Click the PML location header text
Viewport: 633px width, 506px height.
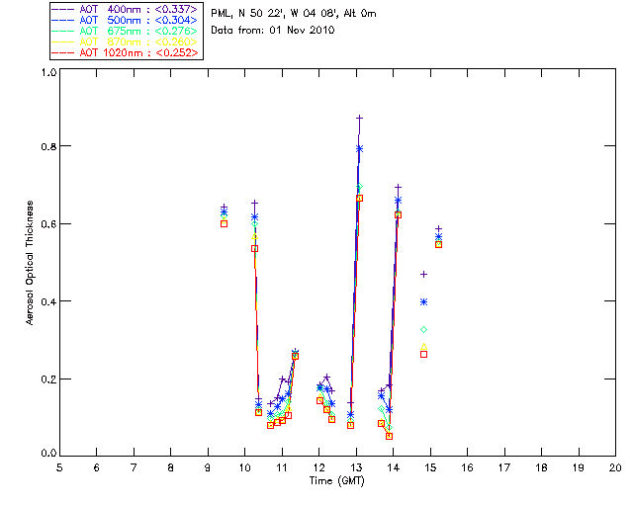(294, 14)
